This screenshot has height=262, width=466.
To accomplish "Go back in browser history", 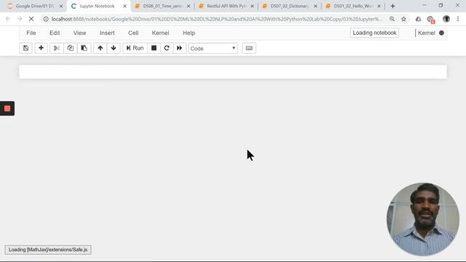I will [8, 19].
